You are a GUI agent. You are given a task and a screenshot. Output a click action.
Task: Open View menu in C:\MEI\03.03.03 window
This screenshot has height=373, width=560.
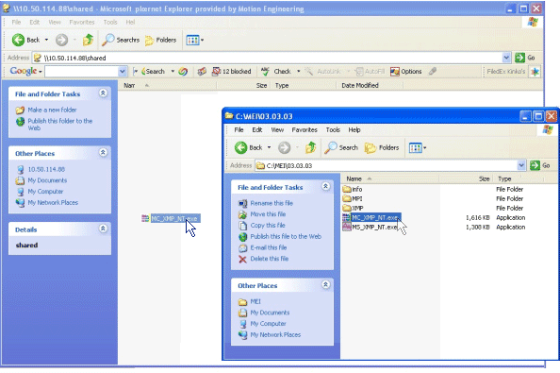pyautogui.click(x=277, y=129)
